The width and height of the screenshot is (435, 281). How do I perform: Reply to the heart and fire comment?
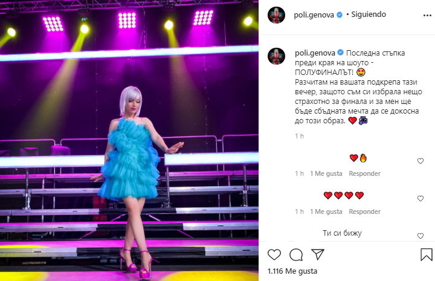point(364,173)
